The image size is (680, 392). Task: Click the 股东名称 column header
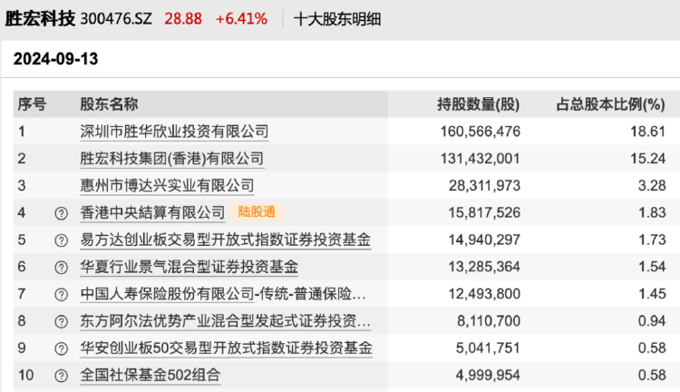pyautogui.click(x=109, y=104)
